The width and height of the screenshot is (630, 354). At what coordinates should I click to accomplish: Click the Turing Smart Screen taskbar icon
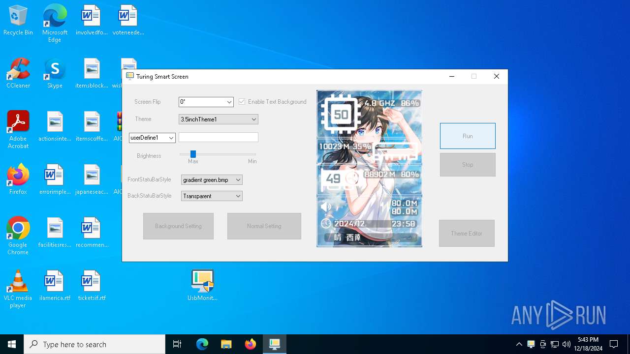coord(274,344)
